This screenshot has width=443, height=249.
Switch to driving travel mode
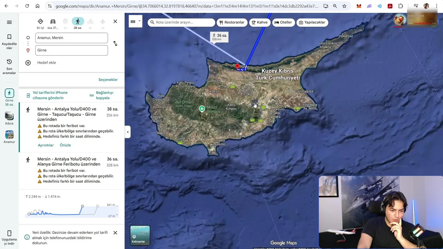[53, 24]
